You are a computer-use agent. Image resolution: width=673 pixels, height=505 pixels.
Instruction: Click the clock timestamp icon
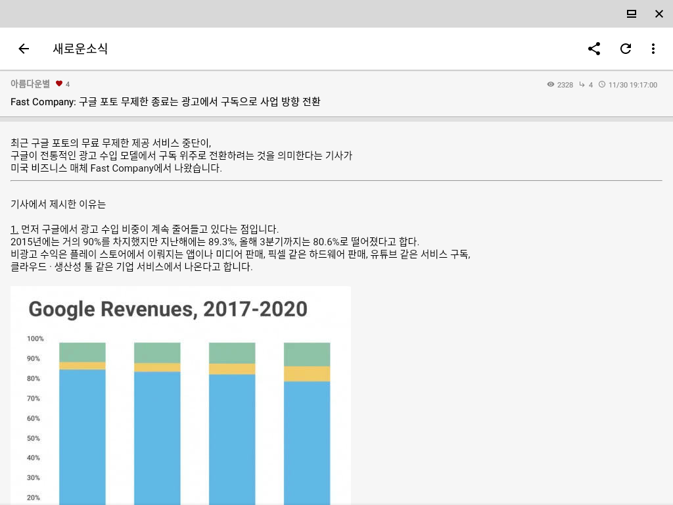click(x=602, y=84)
